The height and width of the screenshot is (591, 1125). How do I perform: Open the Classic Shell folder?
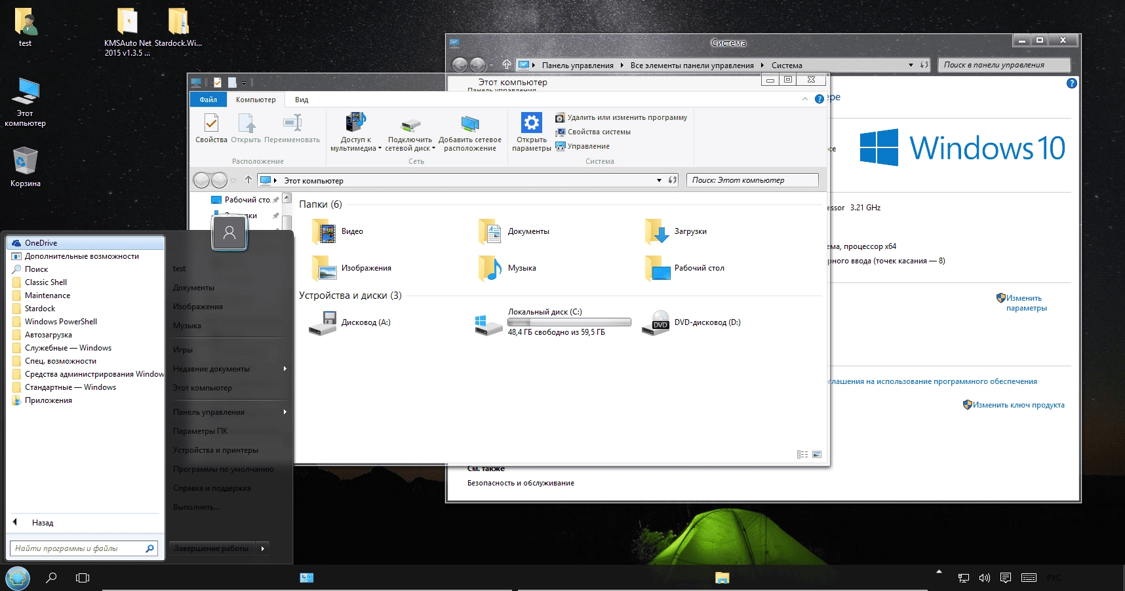tap(85, 282)
